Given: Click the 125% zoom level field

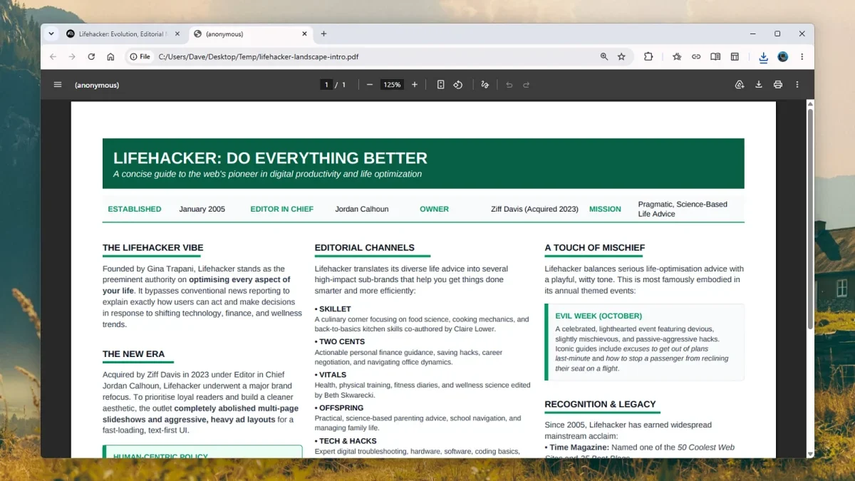Looking at the screenshot, I should 392,85.
